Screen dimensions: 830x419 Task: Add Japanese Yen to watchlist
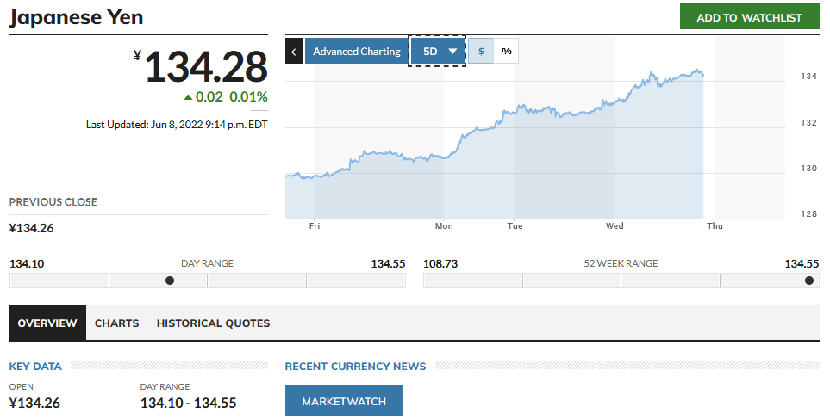click(749, 17)
